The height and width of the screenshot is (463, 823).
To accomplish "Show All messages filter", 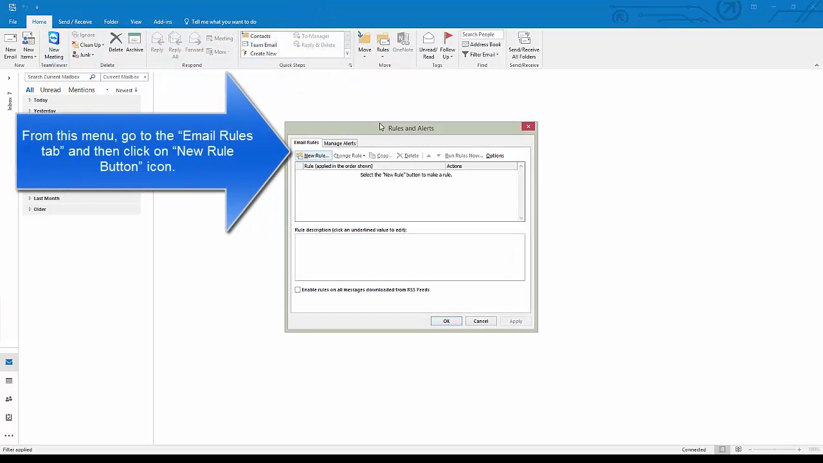I will click(30, 90).
